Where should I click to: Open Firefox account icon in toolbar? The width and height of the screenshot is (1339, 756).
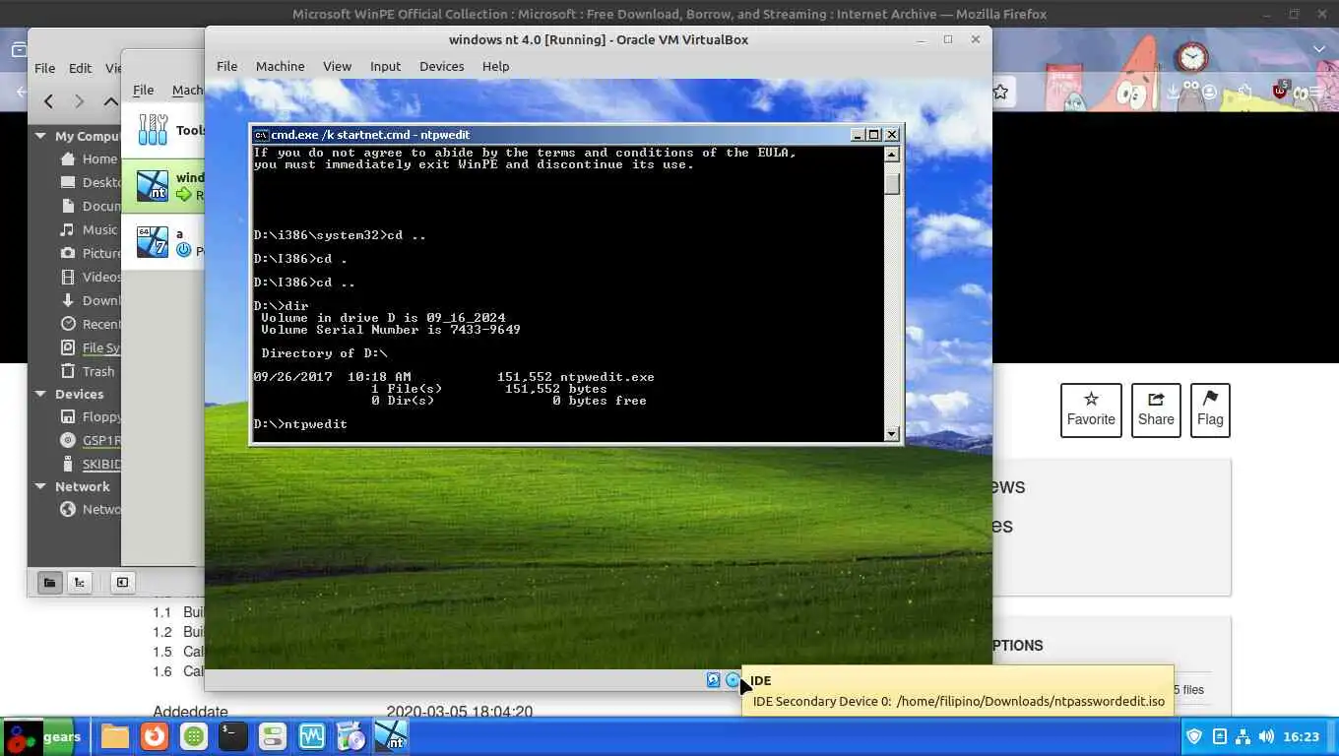pos(1210,92)
